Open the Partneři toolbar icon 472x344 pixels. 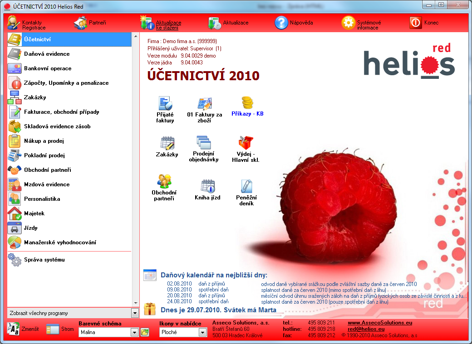tap(80, 23)
